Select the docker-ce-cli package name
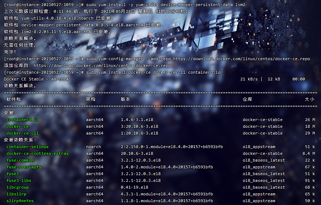321x205 pixels. pos(22,133)
